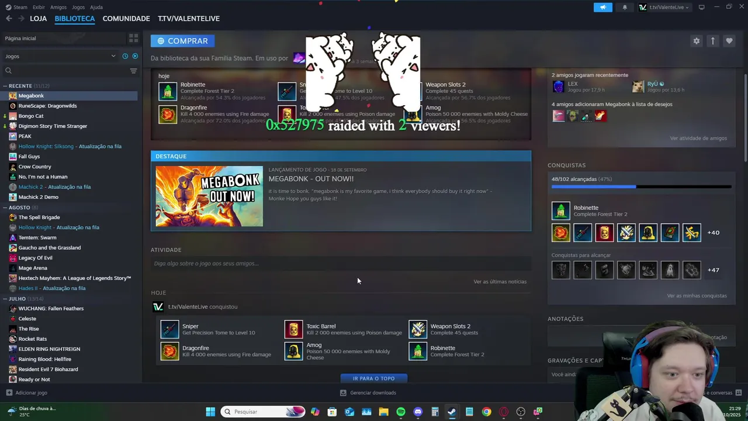Select Hollow Knight: Silksong in library
This screenshot has height=421, width=748.
70,146
